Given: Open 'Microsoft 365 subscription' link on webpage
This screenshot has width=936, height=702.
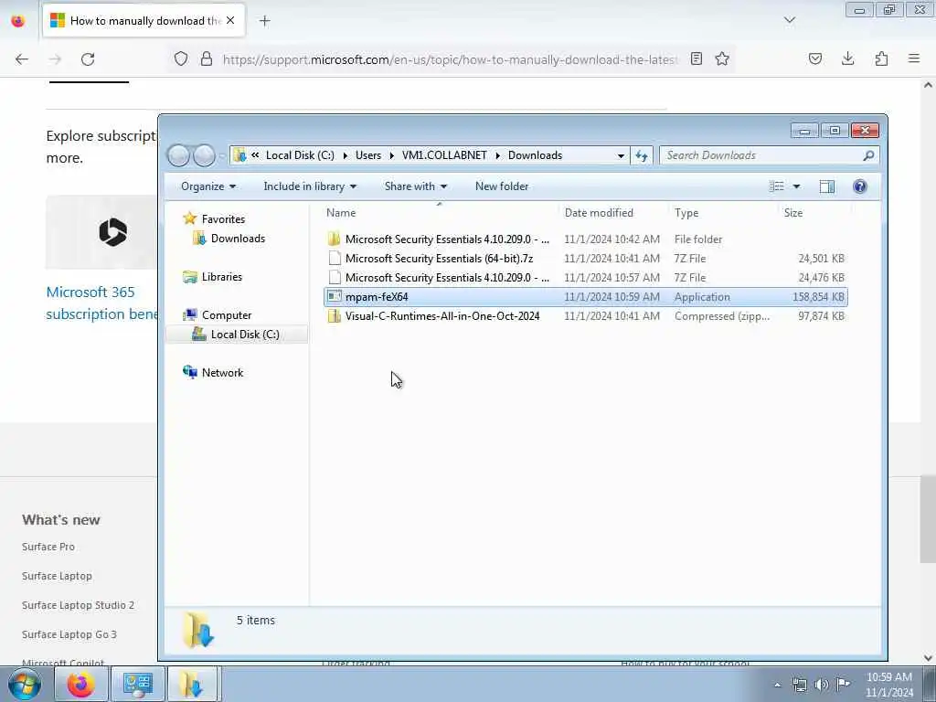Looking at the screenshot, I should click(x=101, y=303).
